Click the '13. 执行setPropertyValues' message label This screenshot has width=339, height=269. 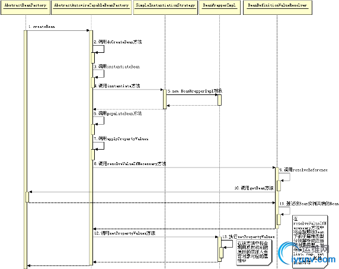point(248,237)
